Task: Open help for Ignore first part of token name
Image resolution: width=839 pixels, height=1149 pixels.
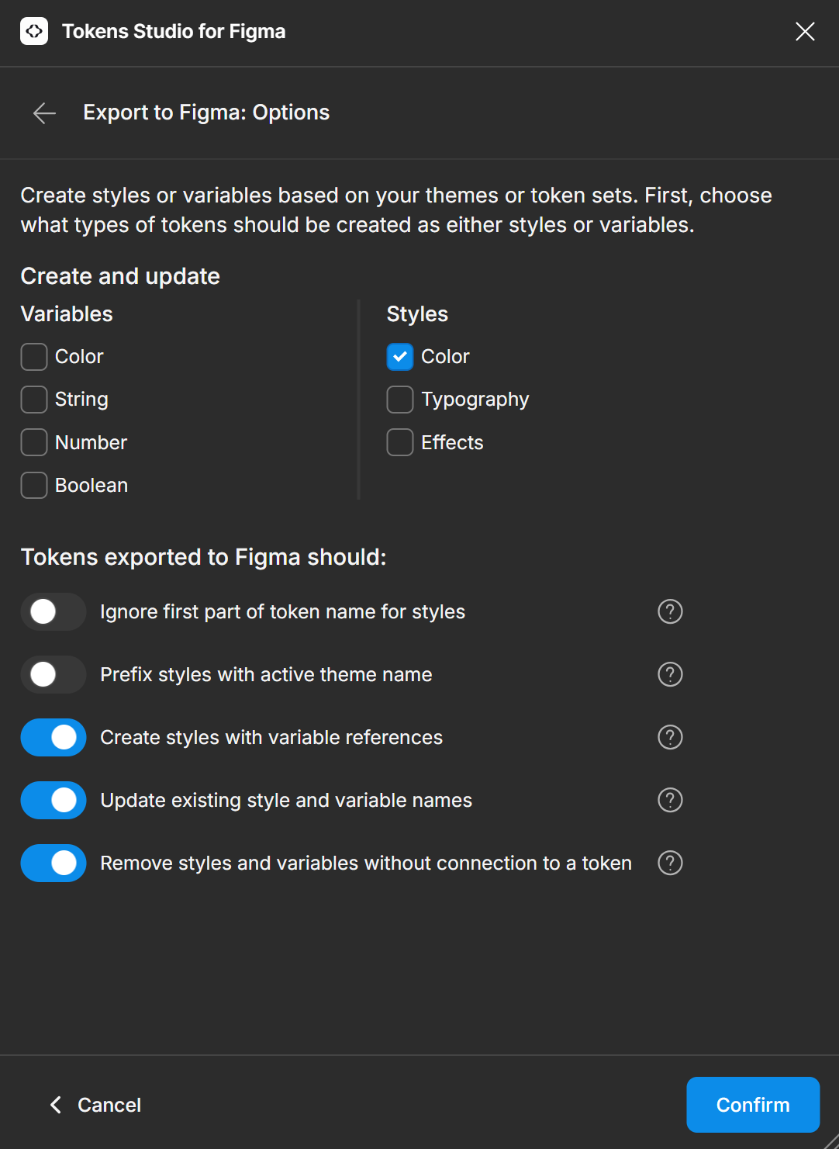Action: point(670,611)
